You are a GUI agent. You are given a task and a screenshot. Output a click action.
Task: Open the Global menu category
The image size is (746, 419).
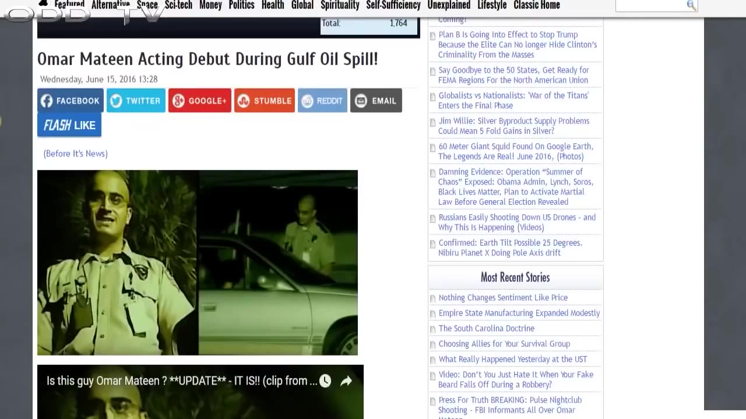coord(302,5)
